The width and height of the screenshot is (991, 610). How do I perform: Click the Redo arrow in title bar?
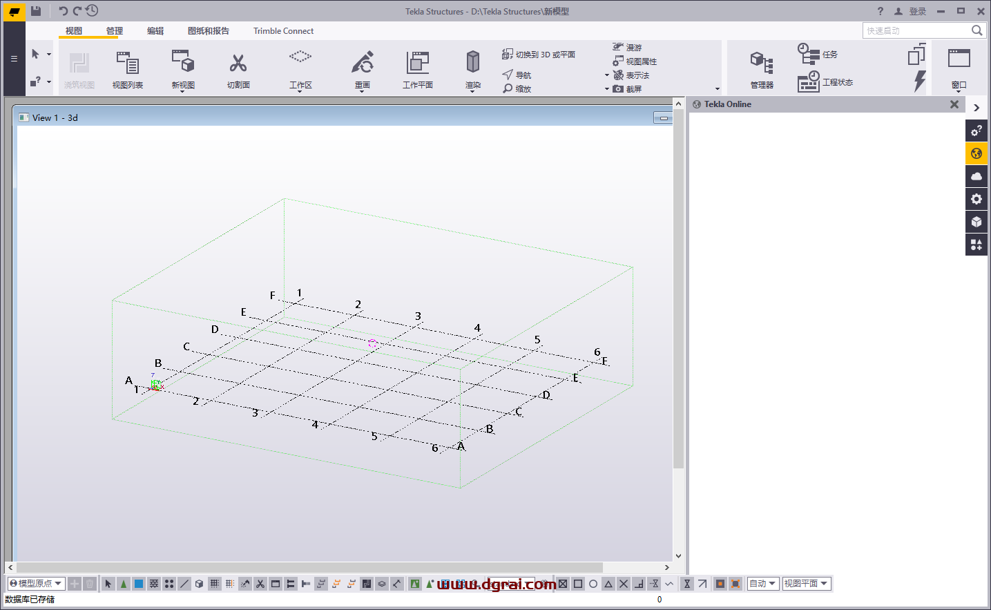pyautogui.click(x=77, y=11)
